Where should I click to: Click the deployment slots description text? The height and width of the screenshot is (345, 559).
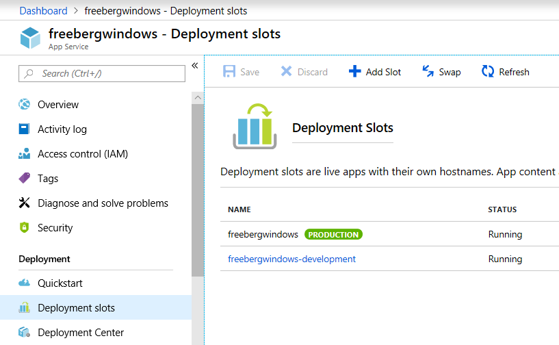click(x=389, y=172)
